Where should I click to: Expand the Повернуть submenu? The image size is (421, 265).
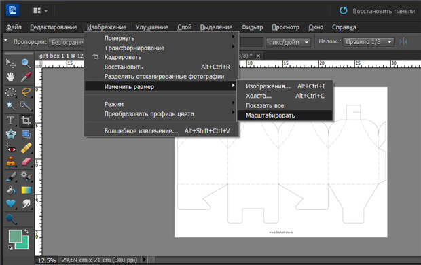(x=162, y=38)
